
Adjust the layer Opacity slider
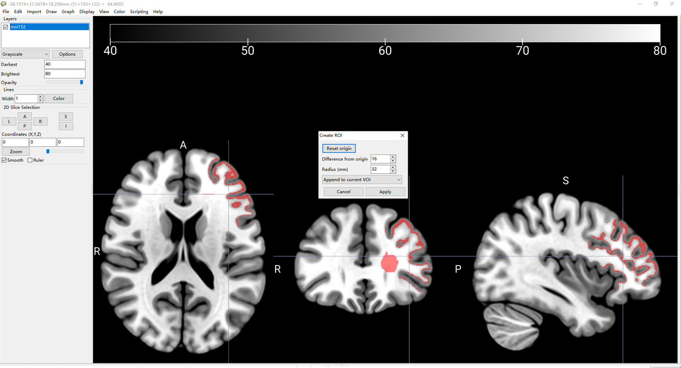coord(81,82)
